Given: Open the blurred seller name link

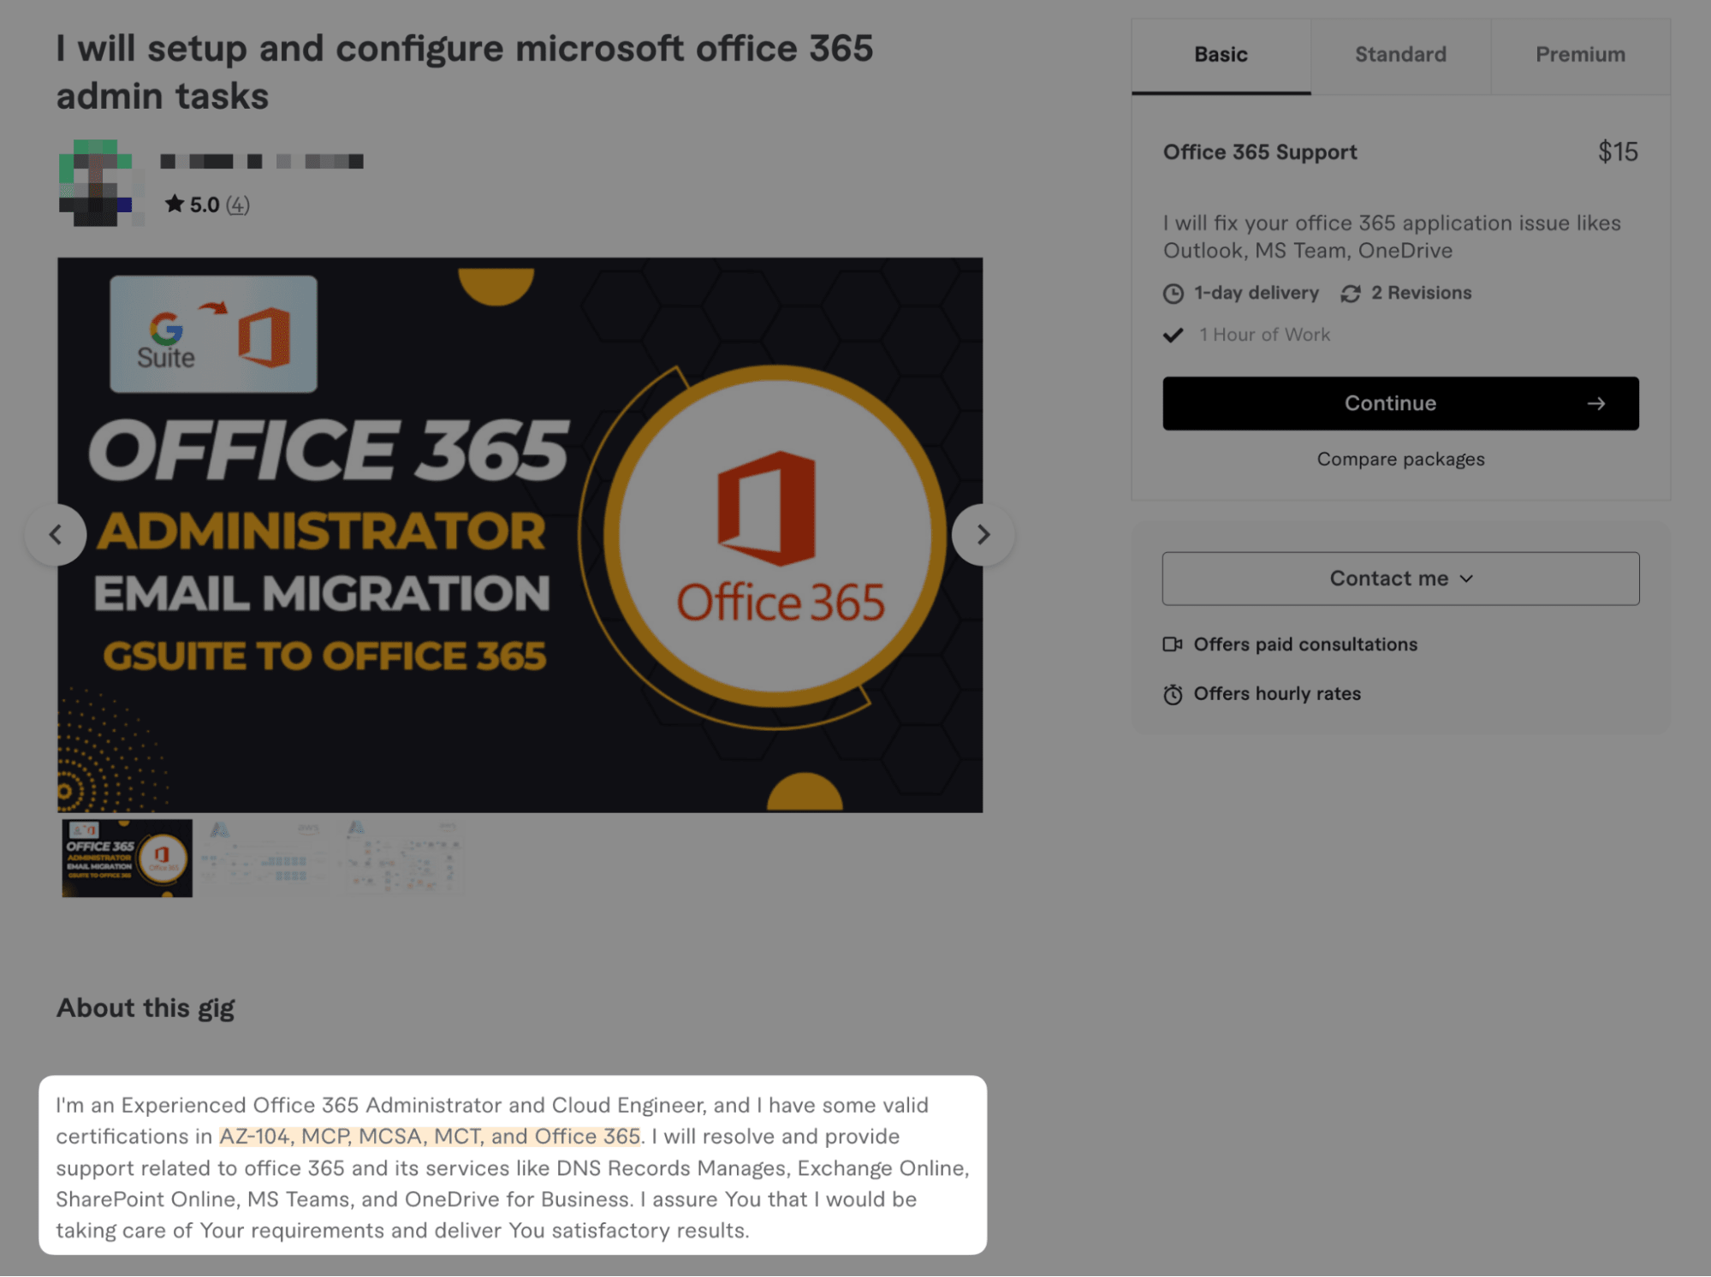Looking at the screenshot, I should [x=261, y=161].
